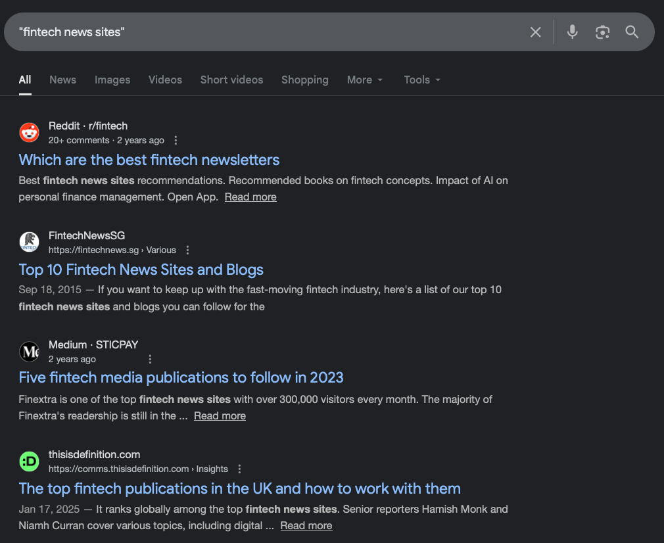Click the Reddit logo favicon
This screenshot has width=664, height=543.
[29, 132]
